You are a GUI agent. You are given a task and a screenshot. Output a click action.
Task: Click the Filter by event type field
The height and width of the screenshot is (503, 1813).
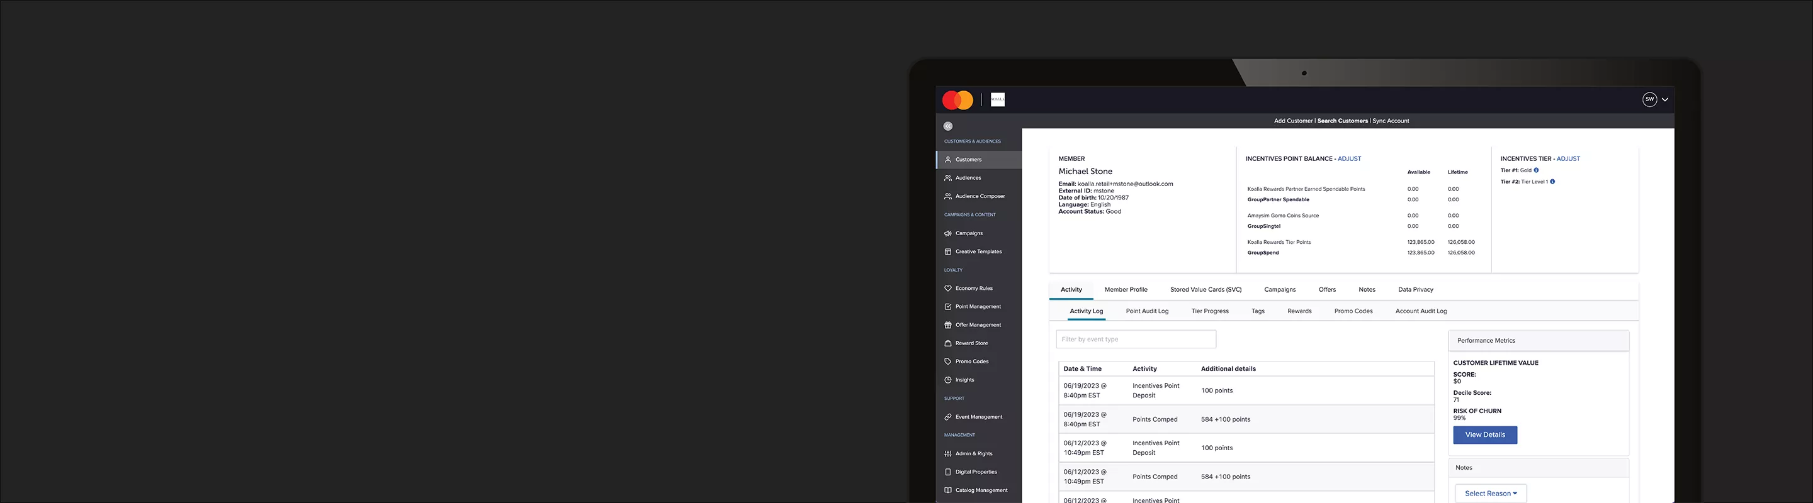click(x=1135, y=340)
